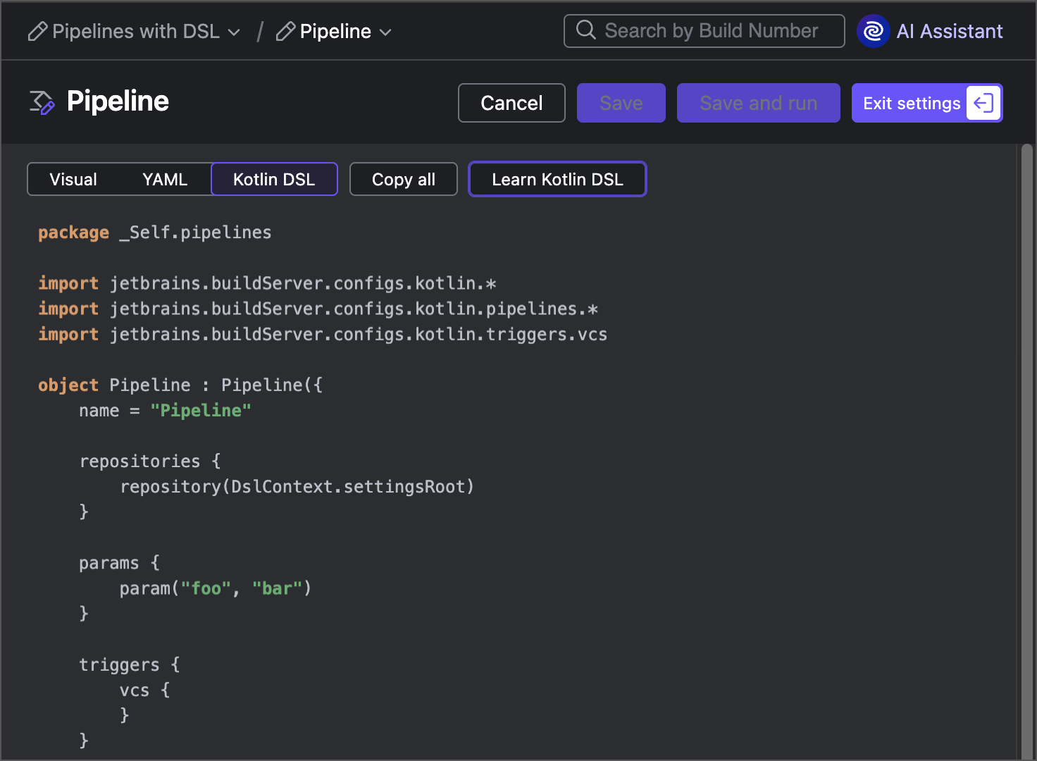Expand Pipelines with DSL breadcrumb chevron
This screenshot has width=1037, height=761.
pos(235,32)
